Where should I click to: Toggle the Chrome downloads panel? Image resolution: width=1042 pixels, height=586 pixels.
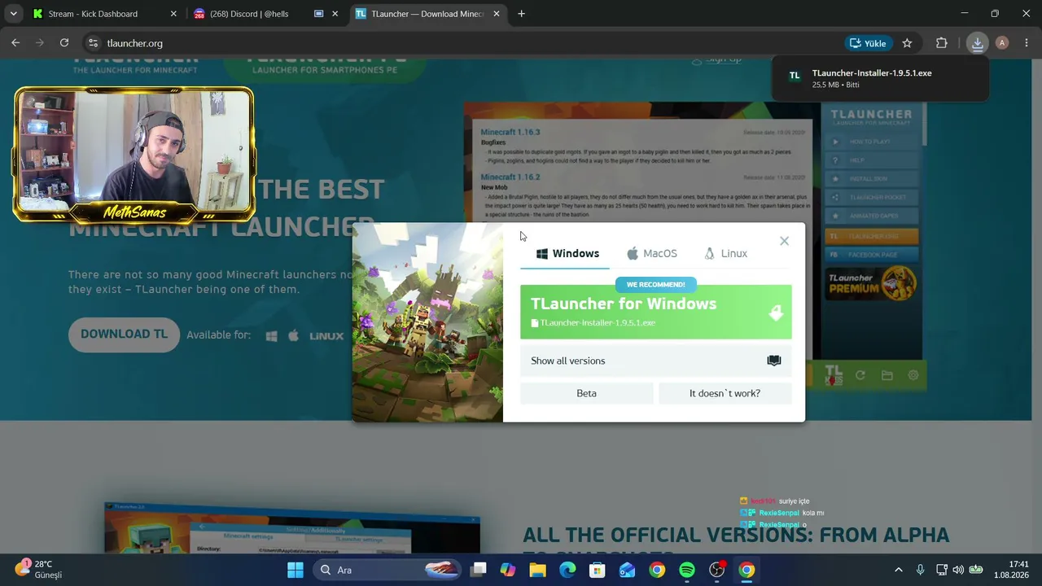(x=977, y=43)
